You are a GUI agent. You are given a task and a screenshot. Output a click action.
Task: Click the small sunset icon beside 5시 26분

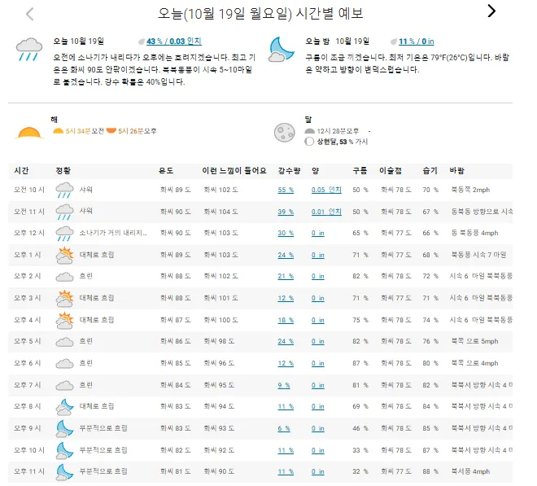click(x=111, y=130)
